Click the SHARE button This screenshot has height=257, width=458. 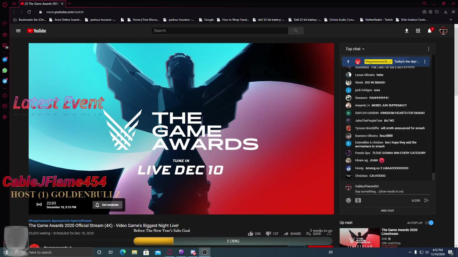[x=292, y=234]
